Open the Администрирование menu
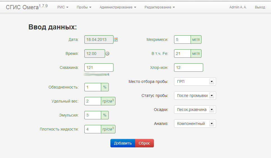 118,7
